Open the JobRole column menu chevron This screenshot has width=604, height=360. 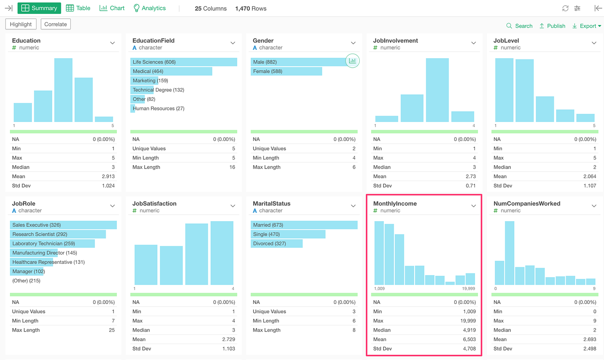113,206
